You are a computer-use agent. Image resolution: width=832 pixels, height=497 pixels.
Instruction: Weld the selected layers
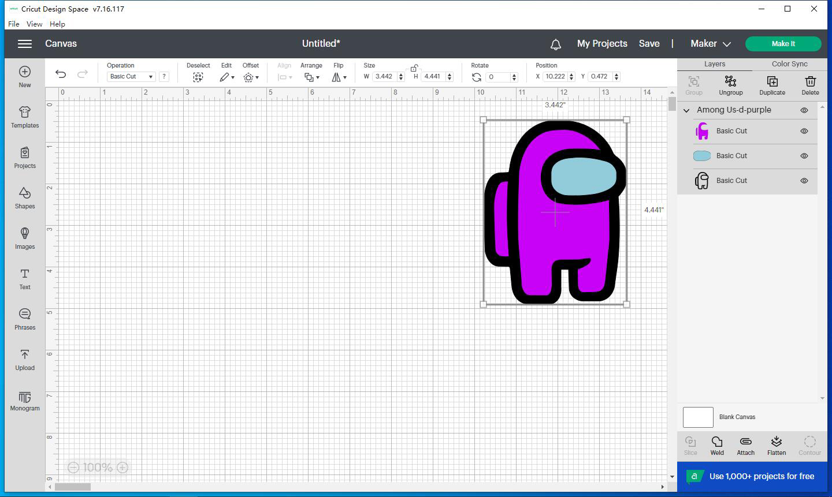tap(717, 446)
